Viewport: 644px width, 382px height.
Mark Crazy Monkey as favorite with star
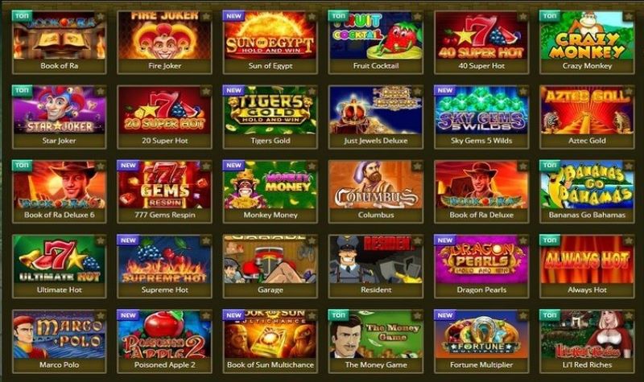tap(629, 16)
